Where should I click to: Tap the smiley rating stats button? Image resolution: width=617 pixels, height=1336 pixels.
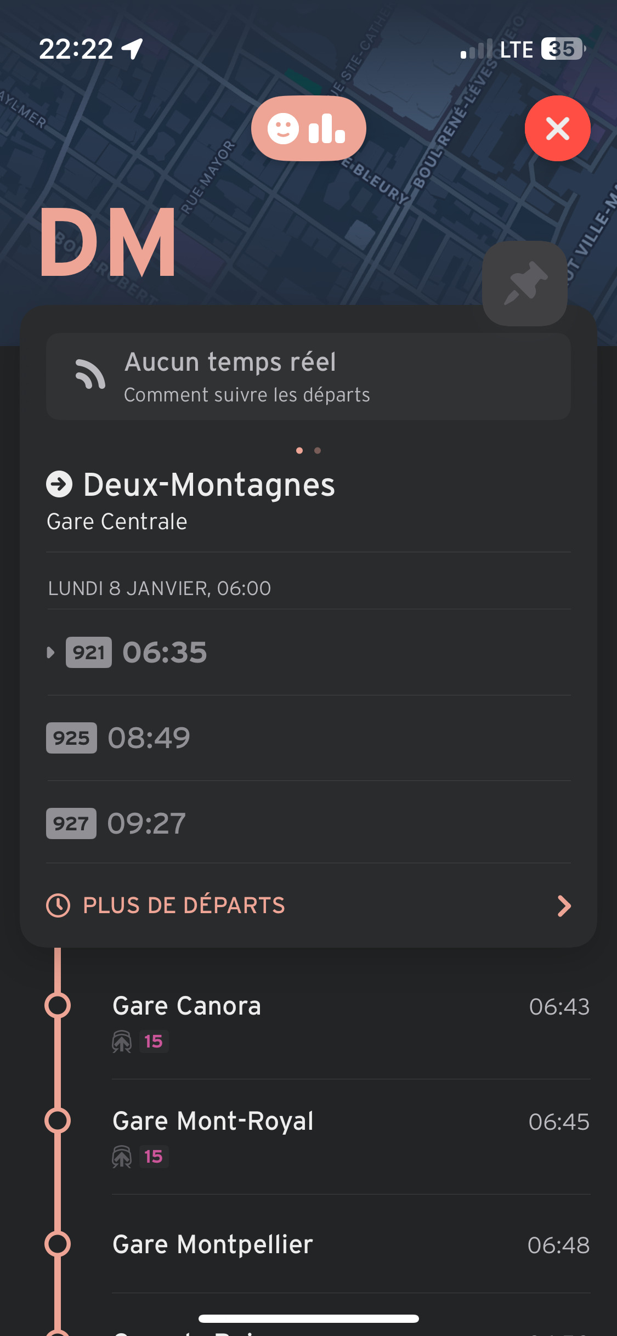(x=308, y=128)
